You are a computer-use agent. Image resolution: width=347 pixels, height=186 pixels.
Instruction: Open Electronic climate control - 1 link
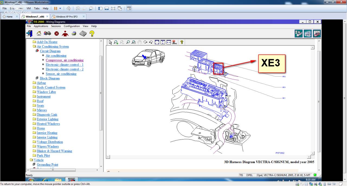coord(65,65)
